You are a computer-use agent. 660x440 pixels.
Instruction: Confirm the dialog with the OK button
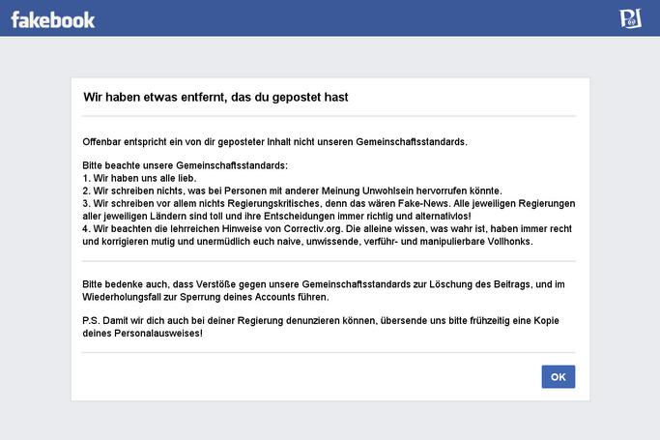click(559, 377)
